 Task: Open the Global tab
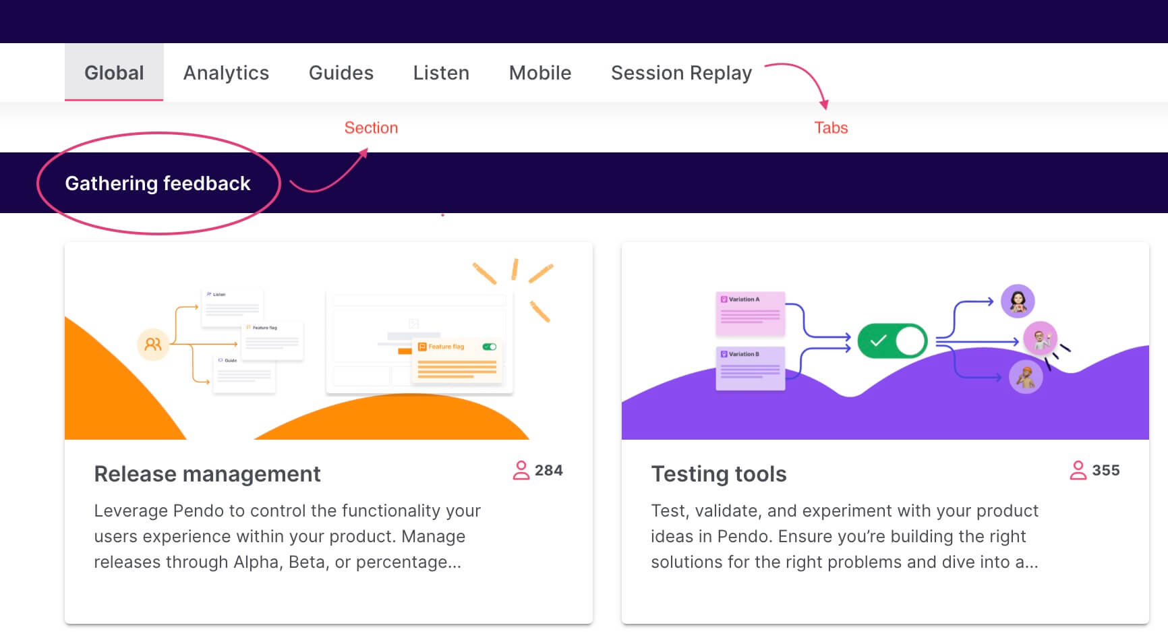pyautogui.click(x=114, y=72)
